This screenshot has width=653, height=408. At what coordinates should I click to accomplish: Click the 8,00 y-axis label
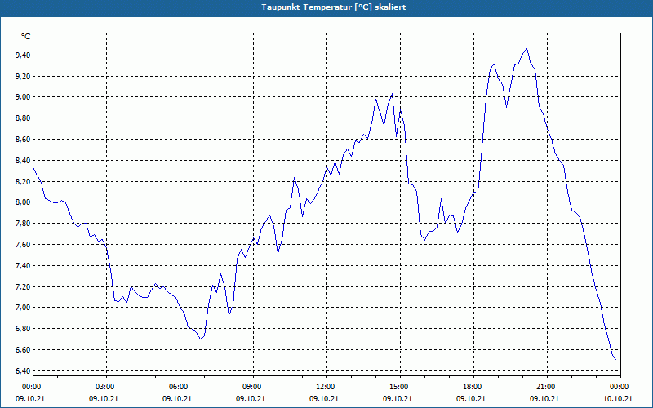tap(24, 202)
